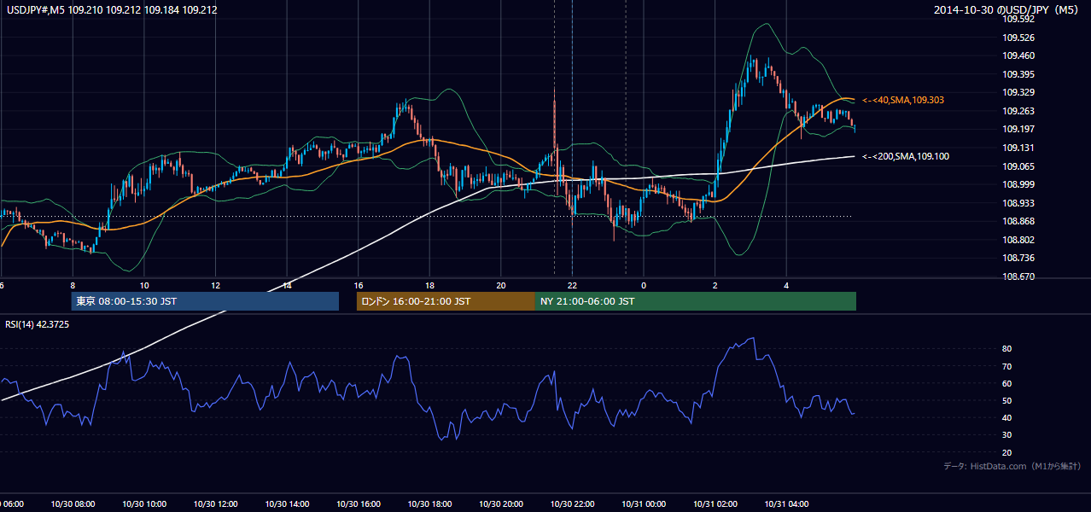This screenshot has height=512, width=1091.
Task: Click the RSI(14) 42.3725 indicator label
Action: click(x=38, y=324)
